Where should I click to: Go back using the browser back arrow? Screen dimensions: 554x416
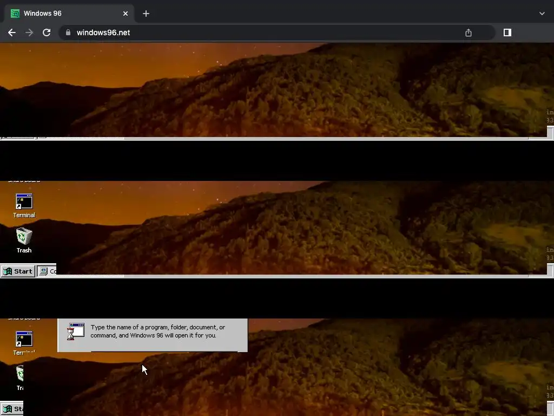(x=12, y=32)
